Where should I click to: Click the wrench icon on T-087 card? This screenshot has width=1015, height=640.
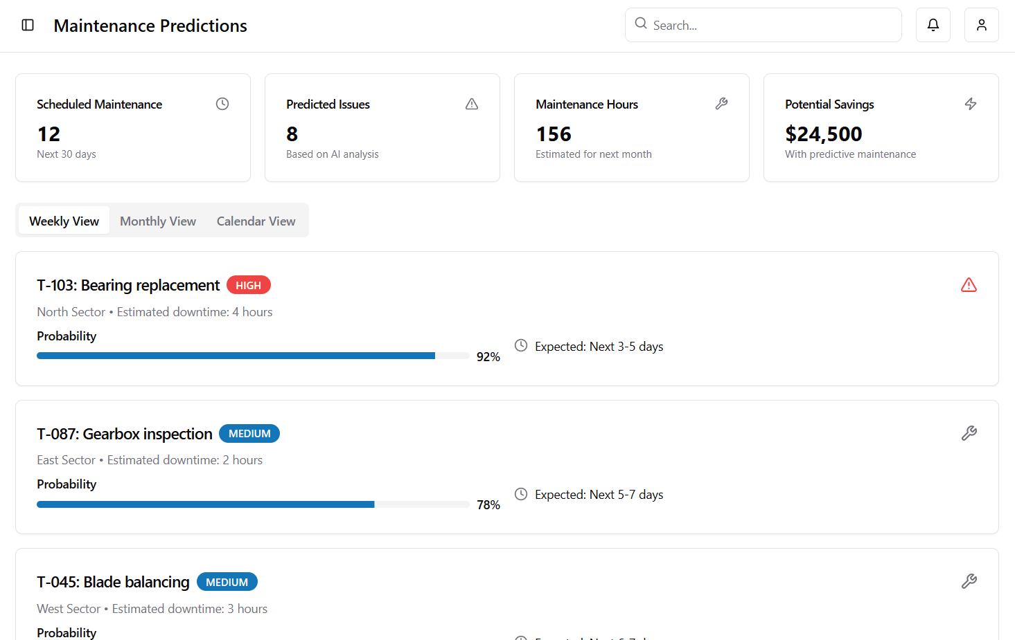969,433
